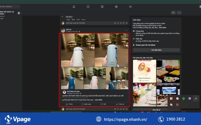Open the group's three-dot more menu beside search
201x125 pixels.
pyautogui.click(x=179, y=13)
